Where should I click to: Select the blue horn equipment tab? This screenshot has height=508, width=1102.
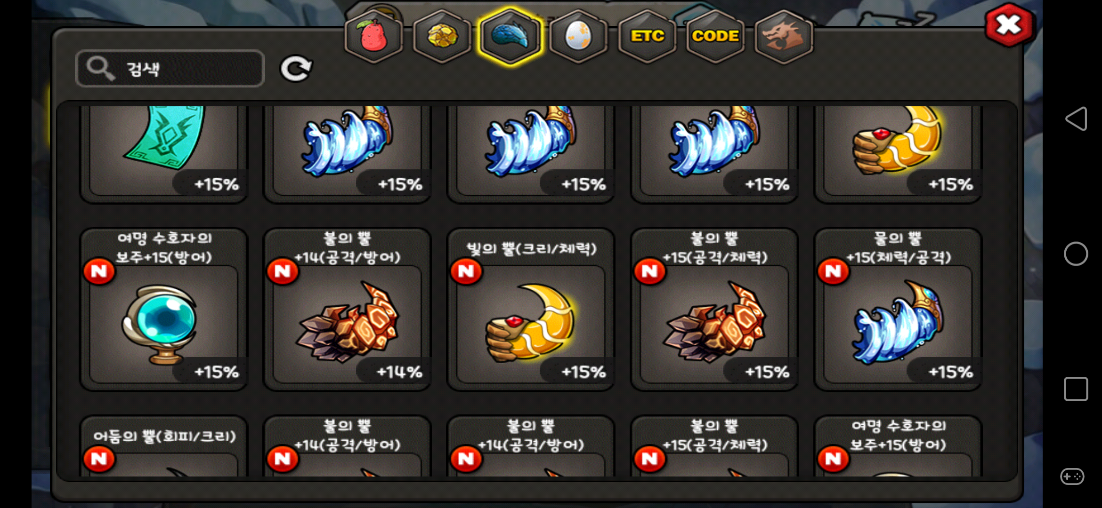510,36
